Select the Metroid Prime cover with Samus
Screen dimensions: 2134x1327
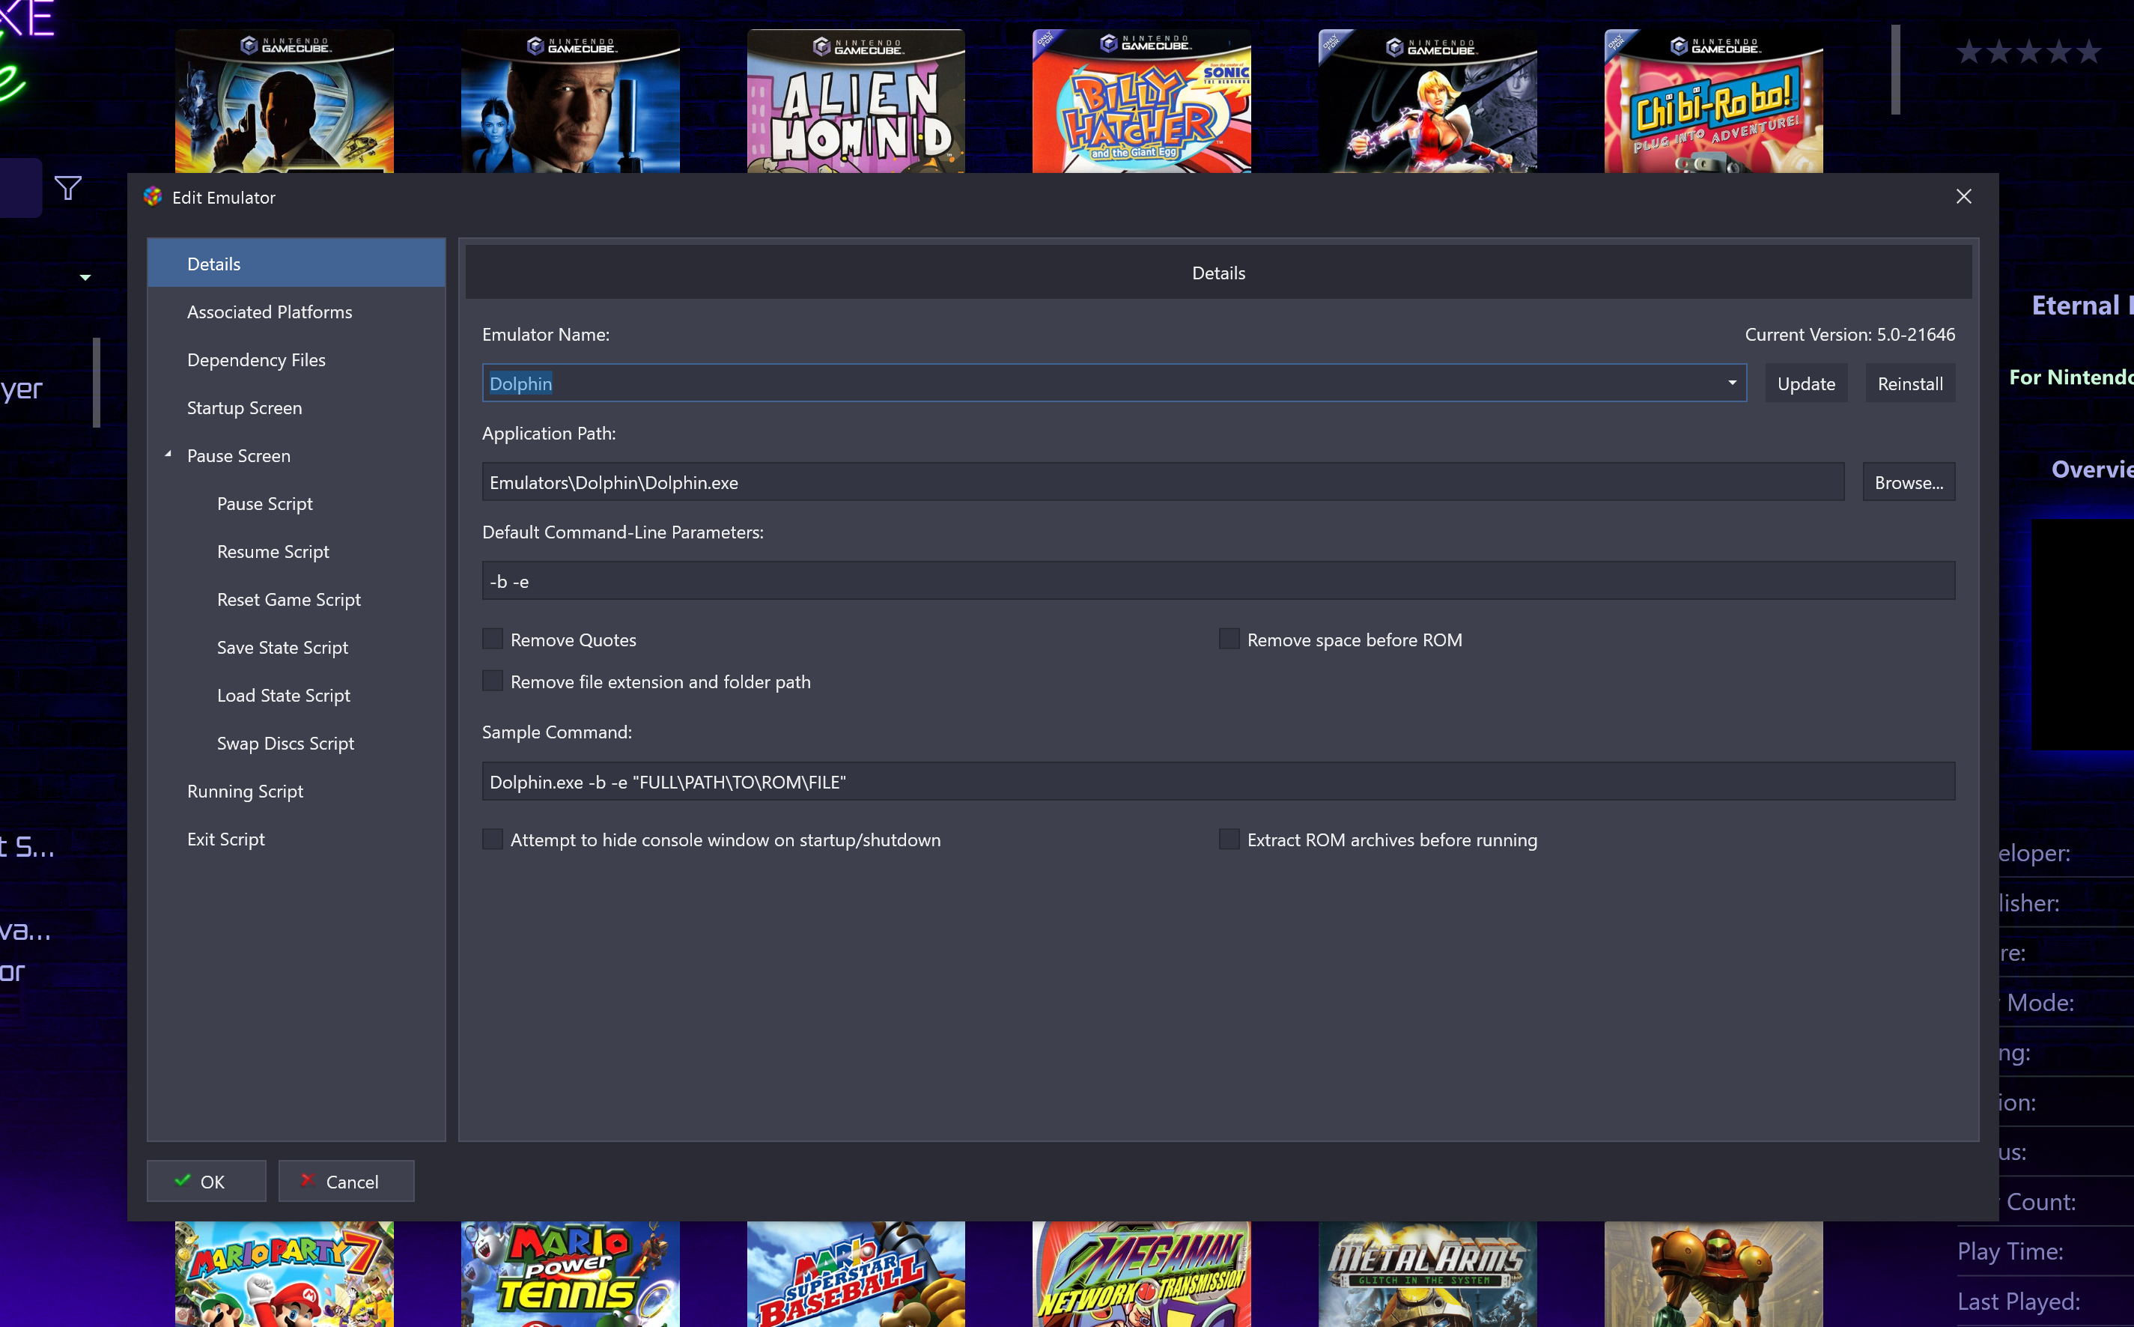coord(1714,1274)
